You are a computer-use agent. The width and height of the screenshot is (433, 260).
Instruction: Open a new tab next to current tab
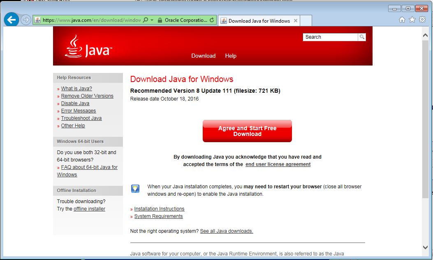(306, 21)
